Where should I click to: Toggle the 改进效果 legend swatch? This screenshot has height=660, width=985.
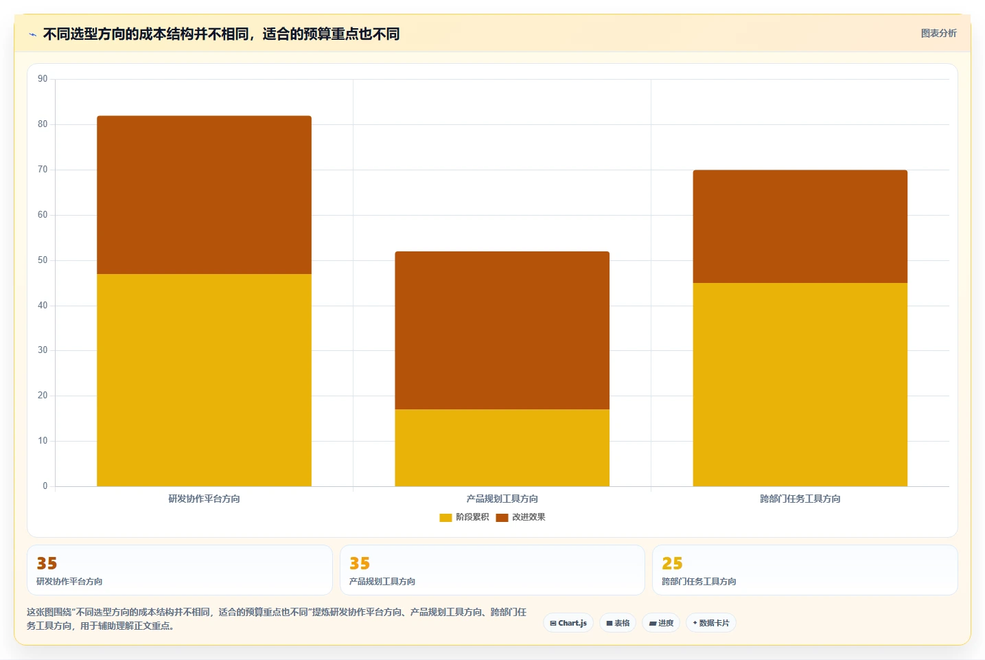[x=502, y=518]
